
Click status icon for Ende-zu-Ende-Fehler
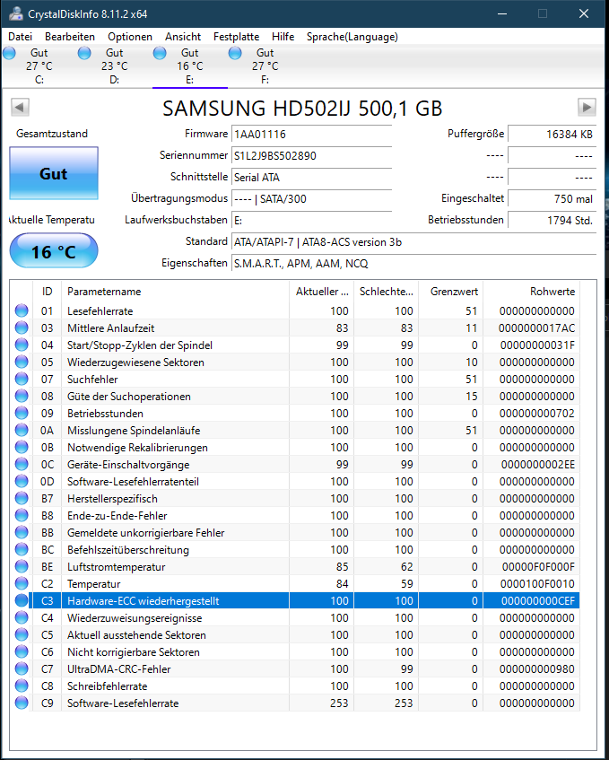[x=22, y=515]
